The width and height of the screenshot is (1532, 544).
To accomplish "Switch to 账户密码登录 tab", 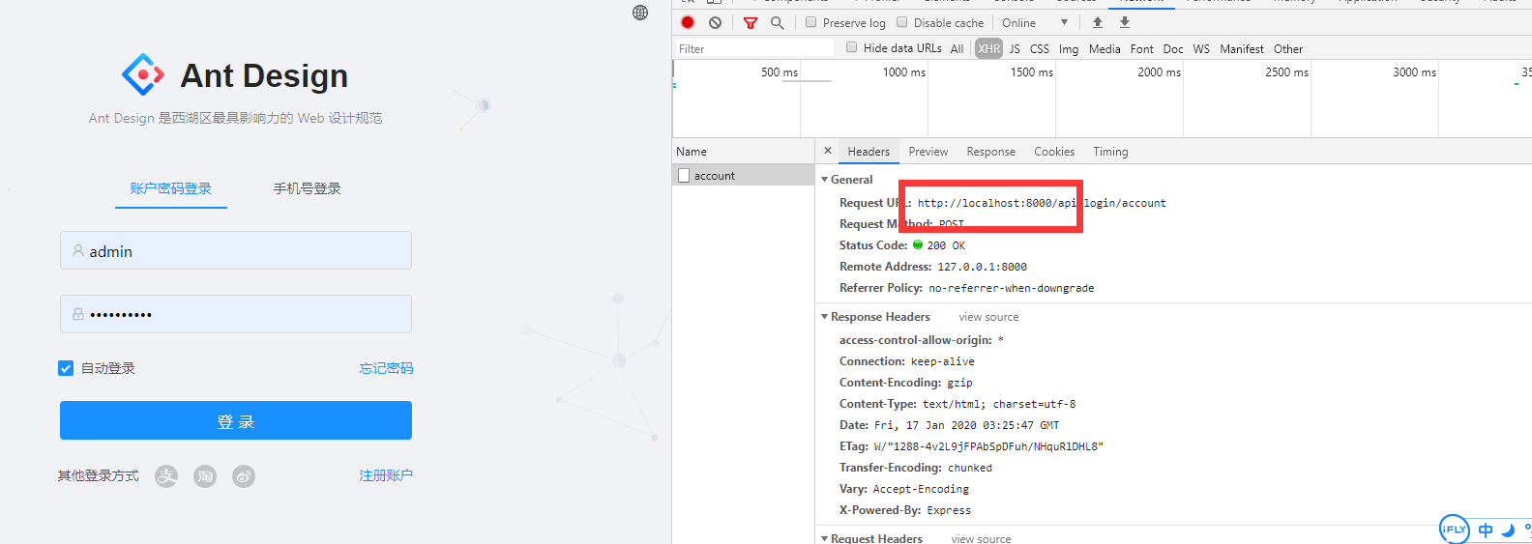I will pos(171,188).
